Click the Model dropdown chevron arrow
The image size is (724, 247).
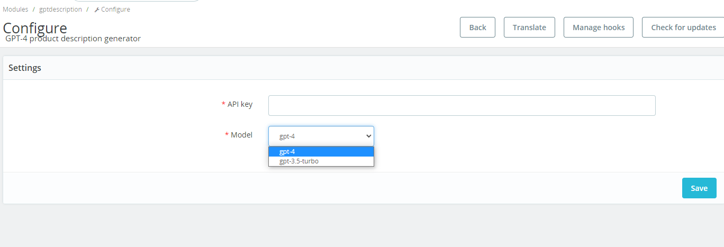coord(369,136)
